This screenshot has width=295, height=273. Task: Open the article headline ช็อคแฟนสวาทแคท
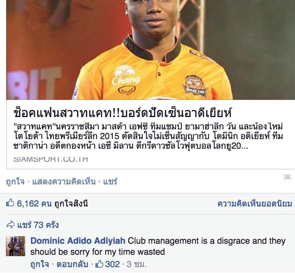pyautogui.click(x=123, y=112)
